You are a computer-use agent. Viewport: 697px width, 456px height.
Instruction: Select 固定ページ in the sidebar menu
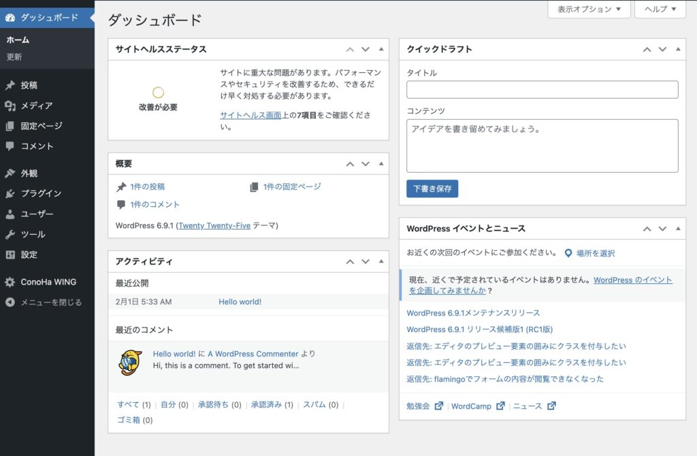click(x=41, y=126)
